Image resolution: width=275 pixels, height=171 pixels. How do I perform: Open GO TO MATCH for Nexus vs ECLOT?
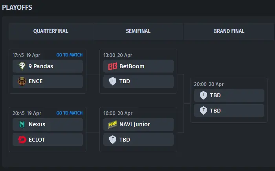click(x=70, y=113)
